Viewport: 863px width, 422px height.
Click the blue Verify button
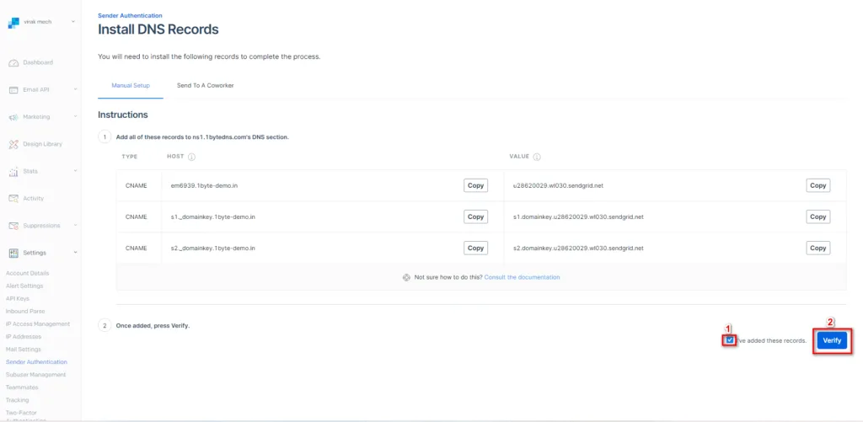[x=832, y=340]
